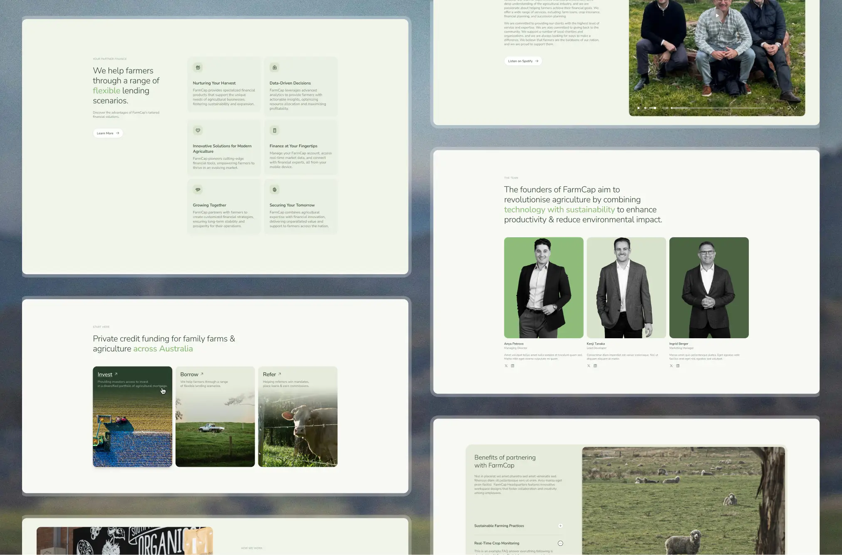The image size is (842, 555).
Task: Play the video from the control bar
Action: pyautogui.click(x=639, y=108)
